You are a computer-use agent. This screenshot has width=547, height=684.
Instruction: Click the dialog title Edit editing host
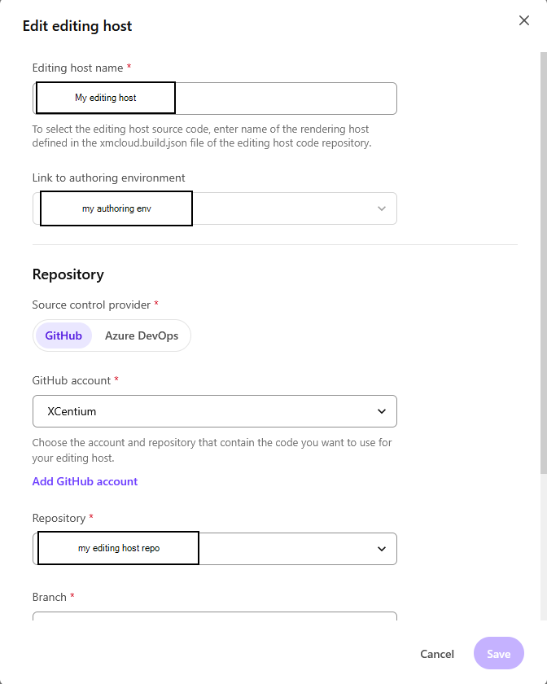click(77, 26)
